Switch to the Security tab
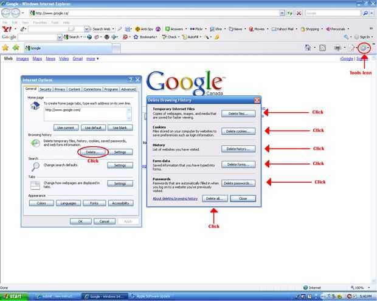This screenshot has height=301, width=377. 46,89
